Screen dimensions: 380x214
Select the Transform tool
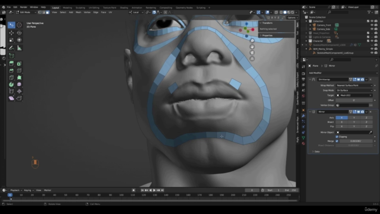click(x=19, y=40)
